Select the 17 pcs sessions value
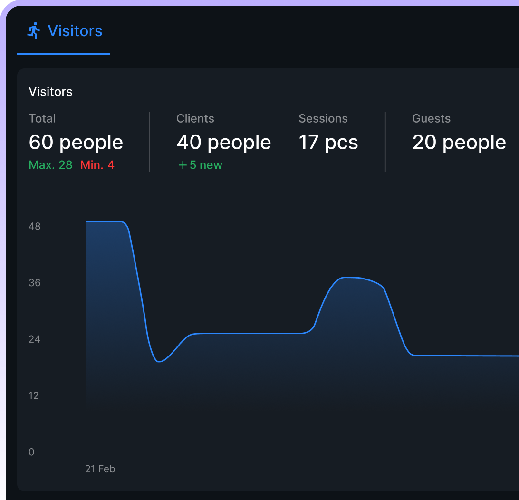The width and height of the screenshot is (519, 500). pyautogui.click(x=328, y=143)
